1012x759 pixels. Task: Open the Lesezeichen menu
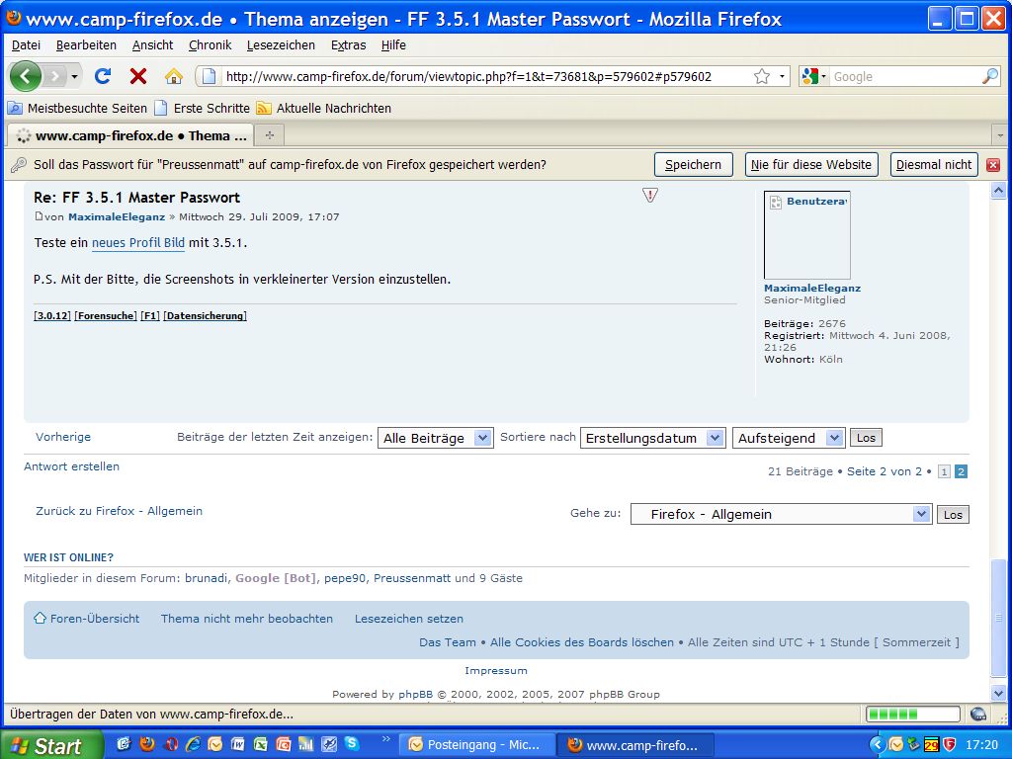(281, 44)
